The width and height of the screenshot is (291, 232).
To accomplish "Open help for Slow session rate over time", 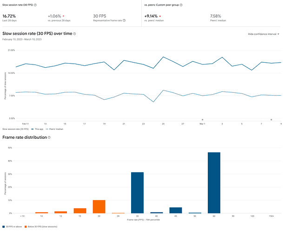I will click(74, 34).
